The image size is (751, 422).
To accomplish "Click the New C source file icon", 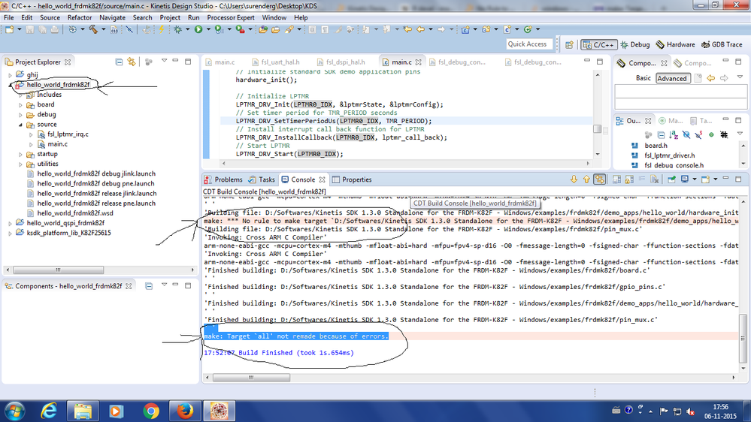I will [x=507, y=30].
